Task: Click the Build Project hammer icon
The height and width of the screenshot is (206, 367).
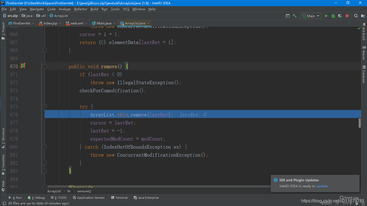Action: (x=295, y=16)
